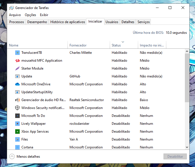Sort by the Fornecedor column header
The height and width of the screenshot is (167, 195).
pos(89,45)
